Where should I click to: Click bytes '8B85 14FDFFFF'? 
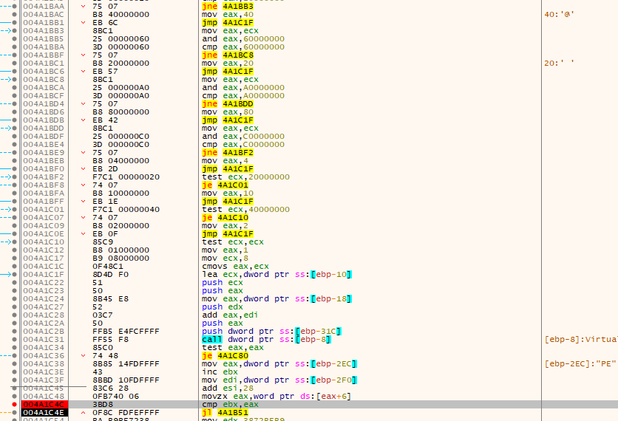[x=126, y=364]
